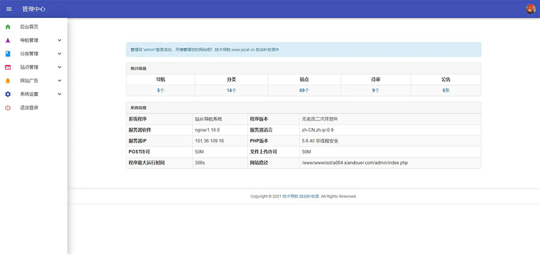Click the red power logout icon
This screenshot has width=540, height=254.
coord(8,108)
